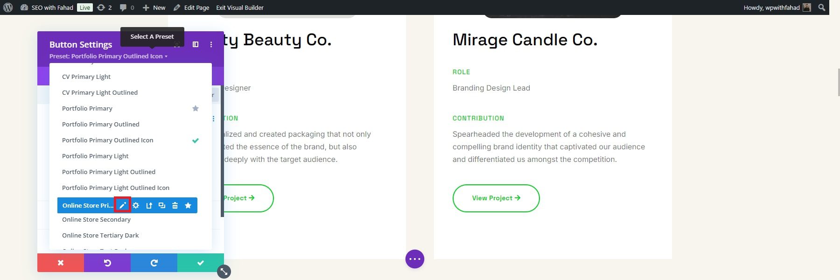The height and width of the screenshot is (280, 840).
Task: Open the admin bar search magnifier
Action: pos(822,7)
